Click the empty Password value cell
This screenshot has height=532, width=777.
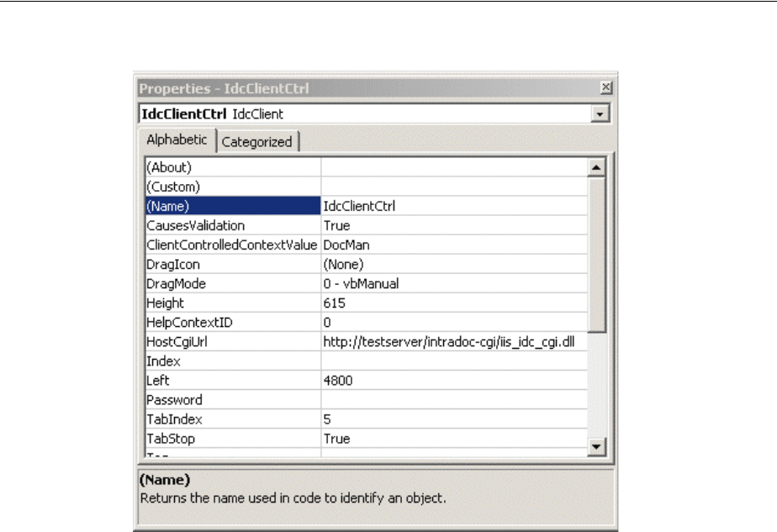click(454, 399)
